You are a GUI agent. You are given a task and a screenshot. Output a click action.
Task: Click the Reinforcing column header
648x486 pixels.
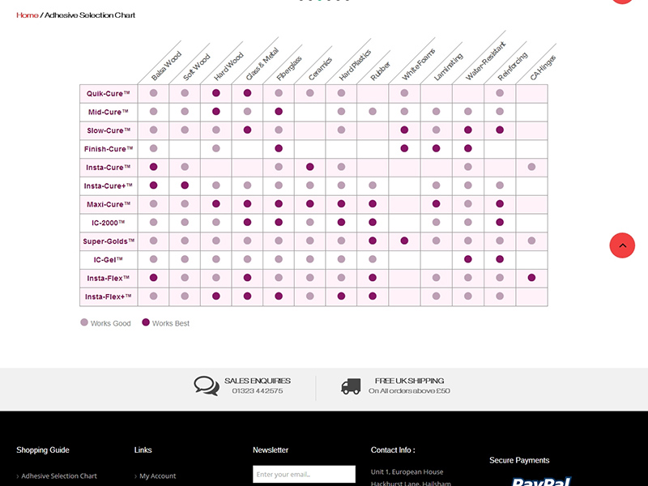(x=513, y=66)
